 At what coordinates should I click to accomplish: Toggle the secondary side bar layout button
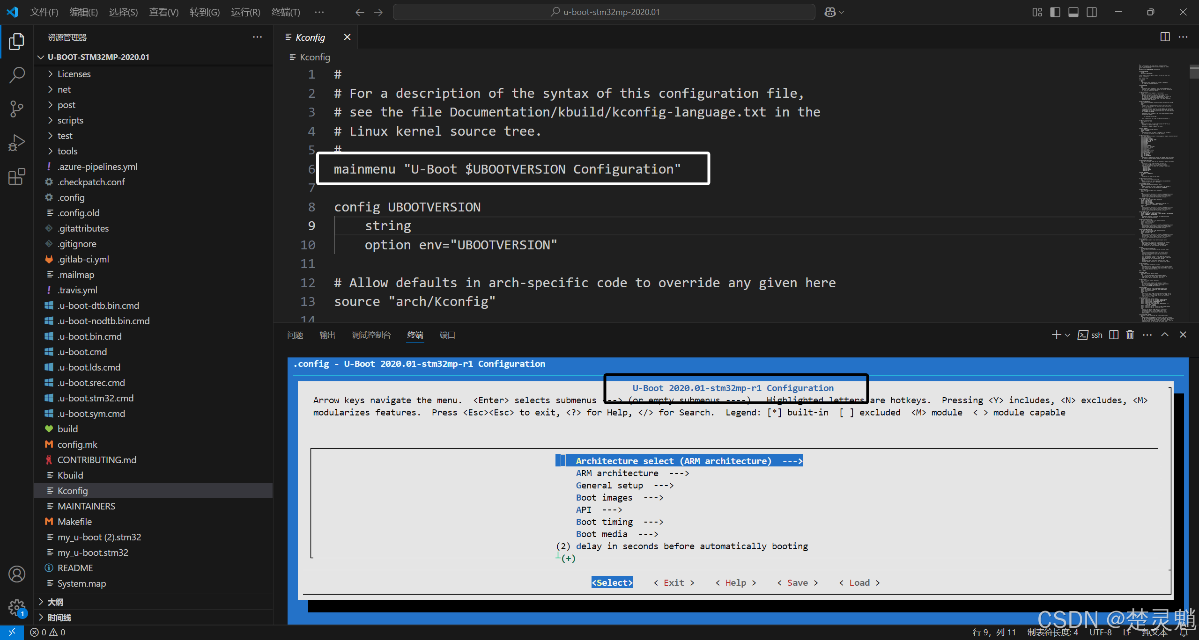pos(1092,12)
